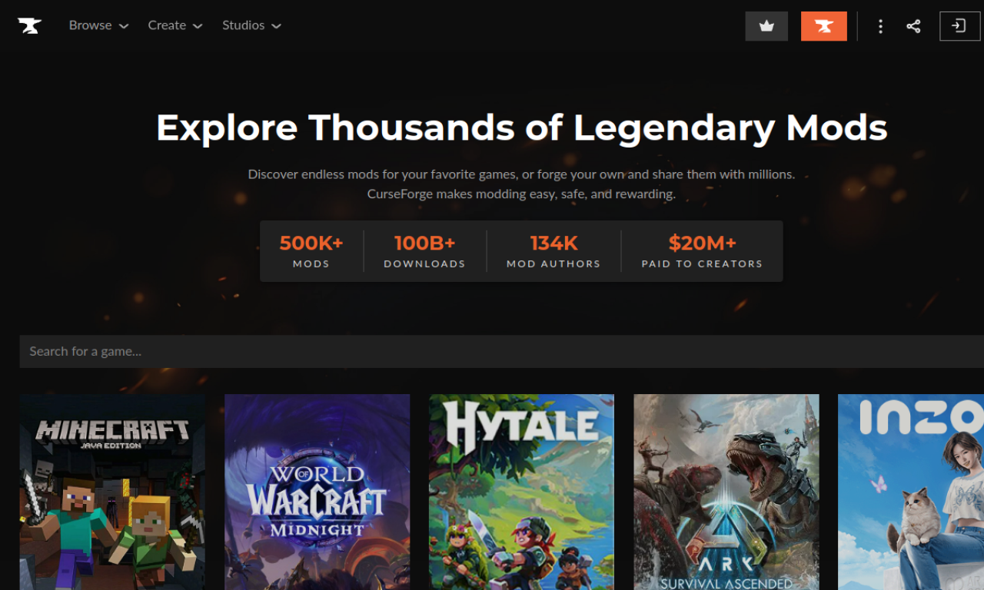Open the Browse menu
Viewport: 984px width, 590px height.
pyautogui.click(x=98, y=25)
